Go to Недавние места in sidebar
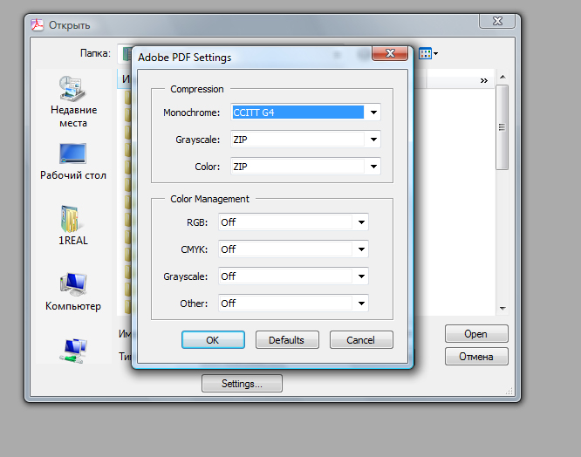 click(73, 102)
